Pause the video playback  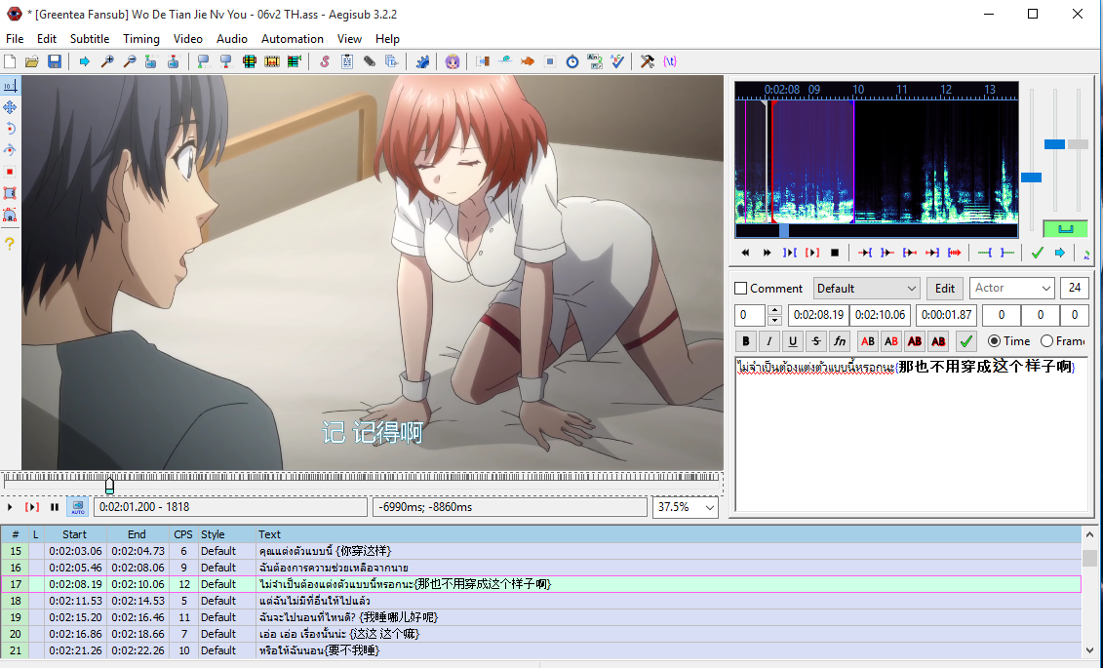pyautogui.click(x=55, y=507)
